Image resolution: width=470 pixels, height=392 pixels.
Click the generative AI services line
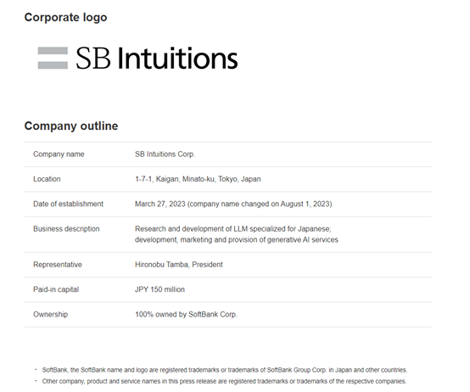coord(237,240)
